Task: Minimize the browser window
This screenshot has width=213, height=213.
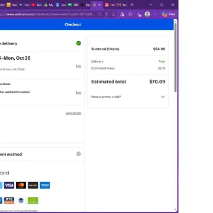Action: (151, 5)
